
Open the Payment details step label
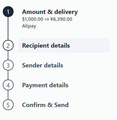[45, 85]
